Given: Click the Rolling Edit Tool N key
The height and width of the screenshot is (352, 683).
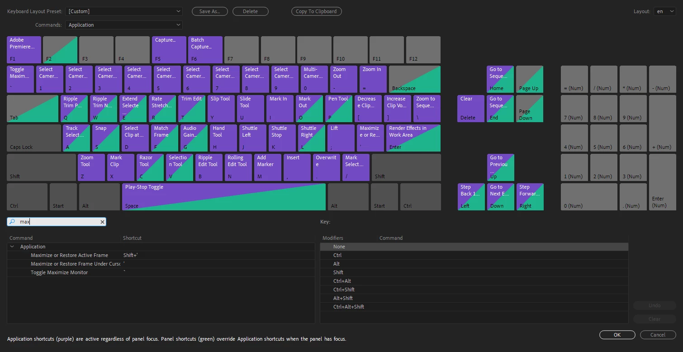Looking at the screenshot, I should point(238,167).
